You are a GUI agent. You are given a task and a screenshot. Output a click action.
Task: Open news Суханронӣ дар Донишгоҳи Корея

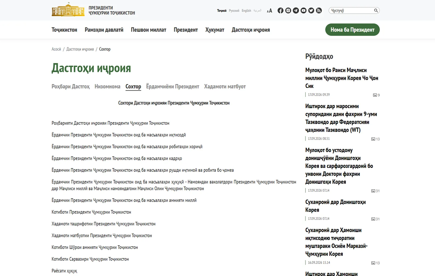coord(335,206)
